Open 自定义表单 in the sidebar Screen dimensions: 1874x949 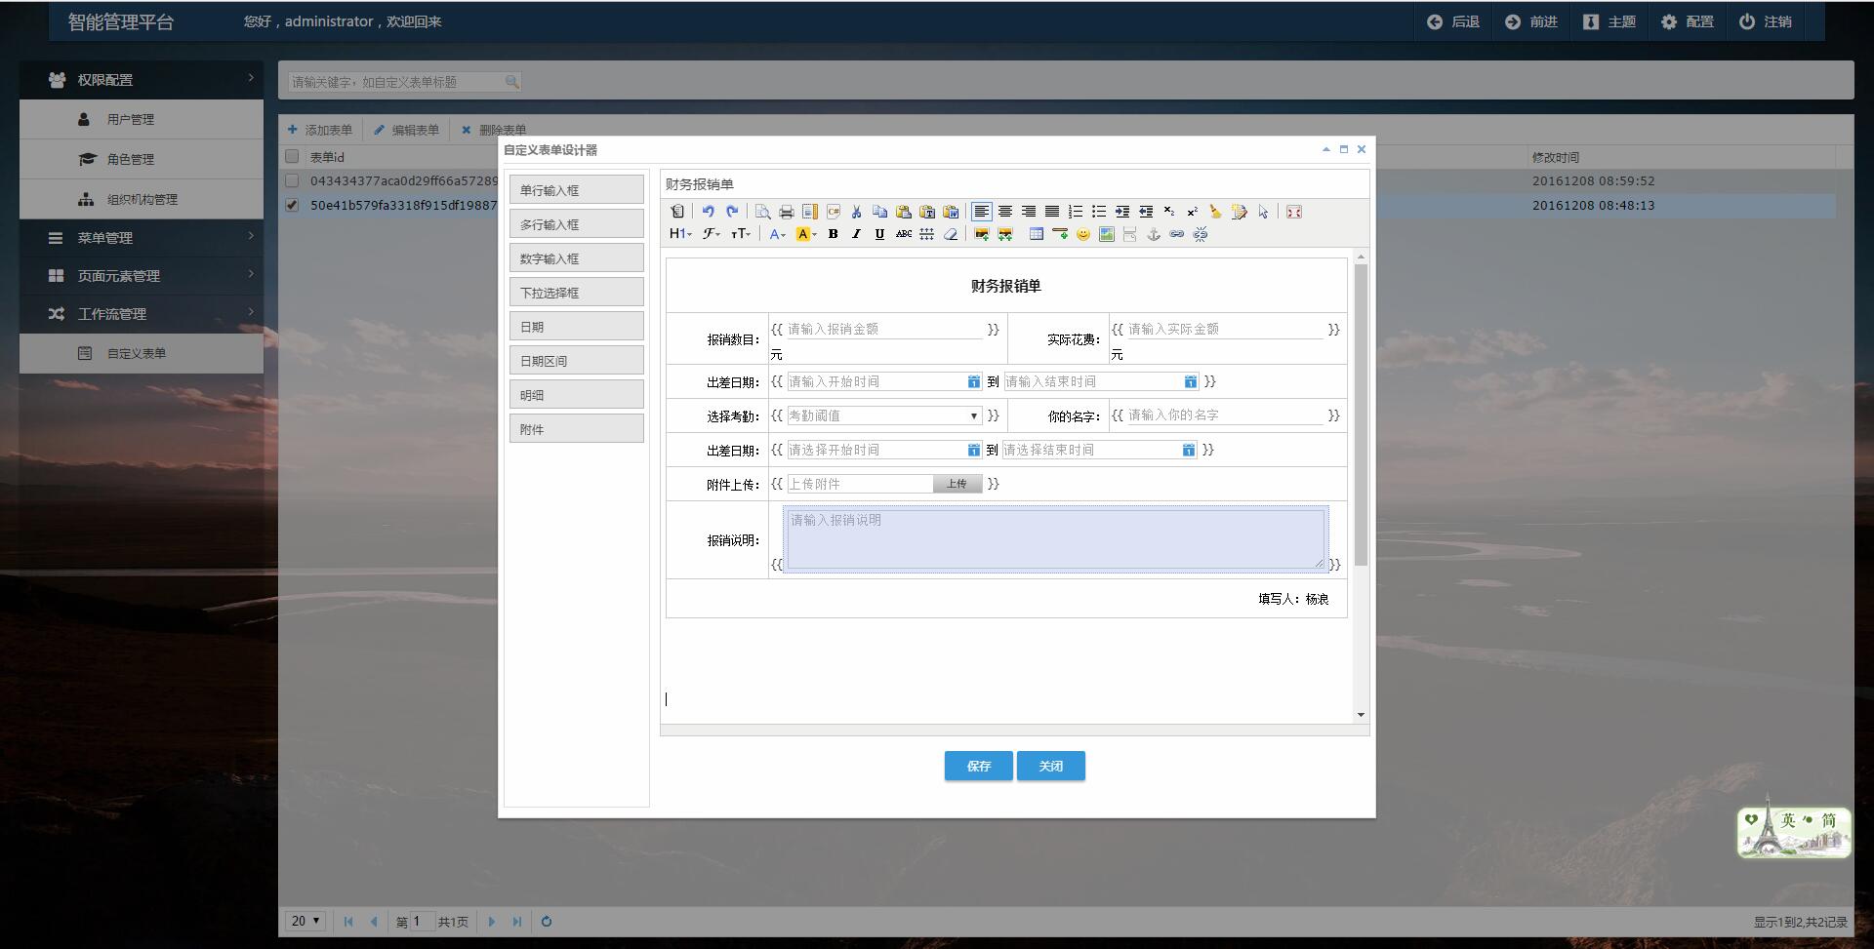pos(142,353)
